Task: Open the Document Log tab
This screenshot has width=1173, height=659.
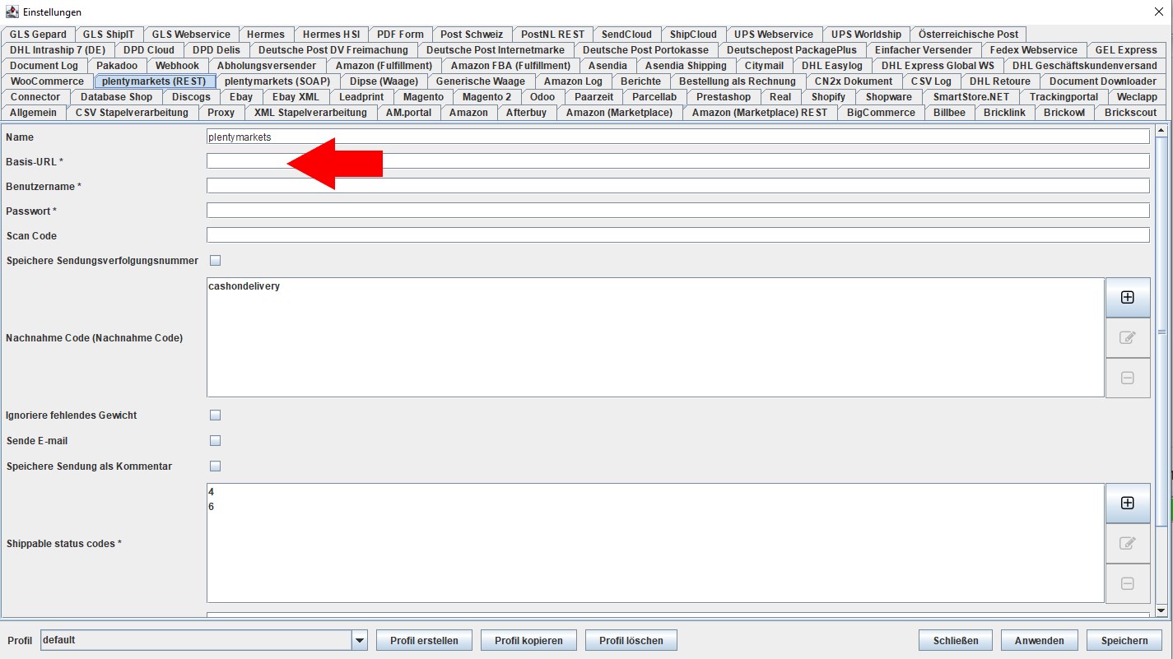Action: click(x=44, y=66)
